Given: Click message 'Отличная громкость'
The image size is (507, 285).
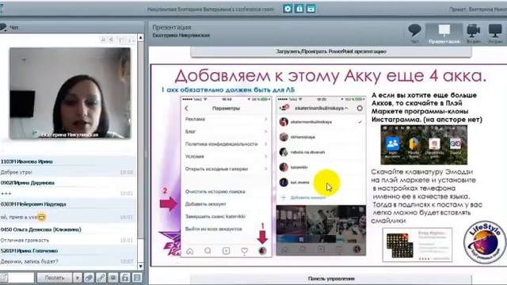Looking at the screenshot, I should point(25,241).
